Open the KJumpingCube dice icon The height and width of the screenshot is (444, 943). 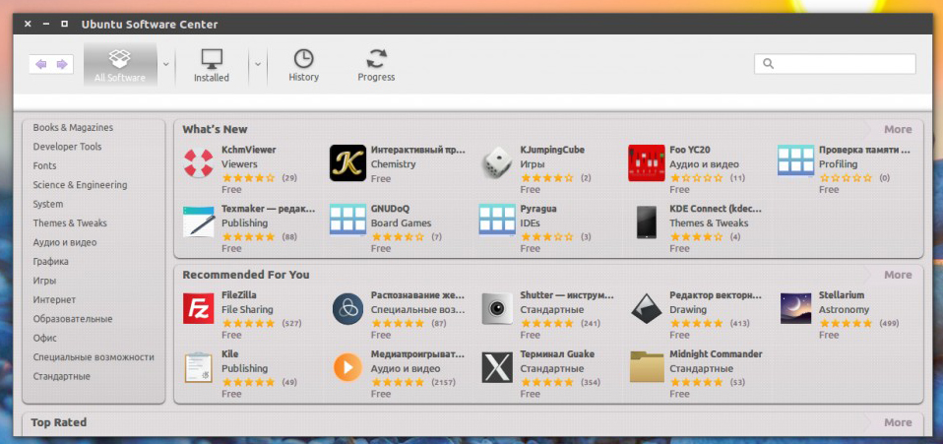(497, 163)
